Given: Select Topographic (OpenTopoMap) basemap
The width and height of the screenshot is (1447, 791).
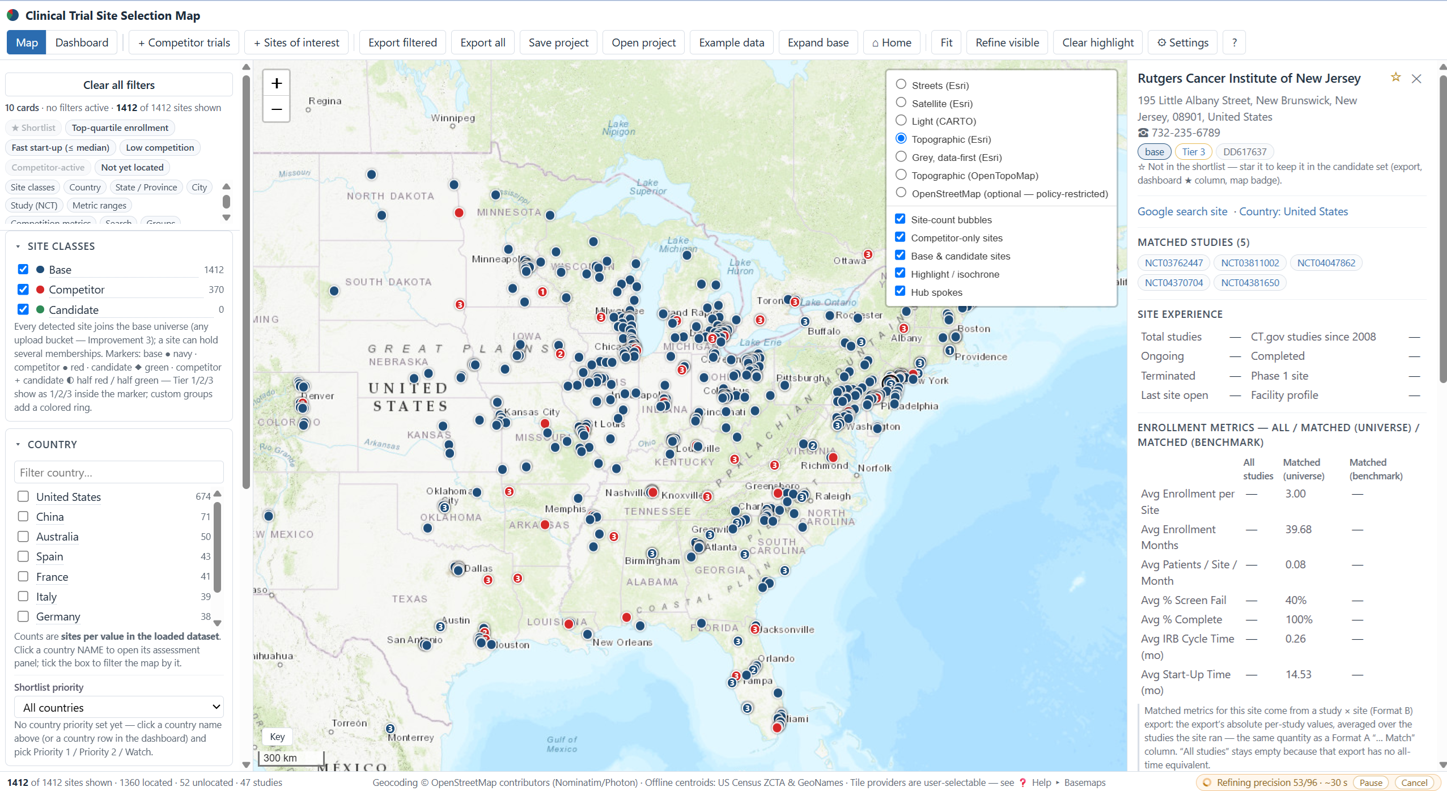Looking at the screenshot, I should tap(901, 175).
